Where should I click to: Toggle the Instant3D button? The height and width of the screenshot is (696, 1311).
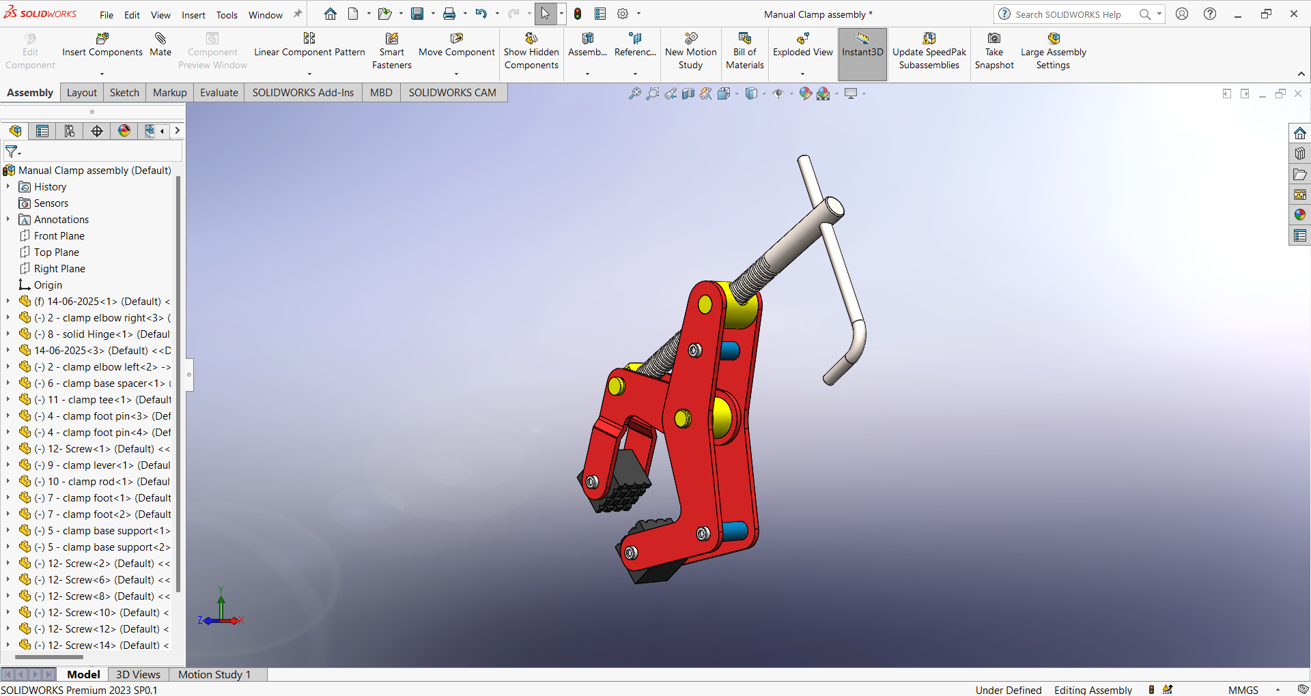862,54
